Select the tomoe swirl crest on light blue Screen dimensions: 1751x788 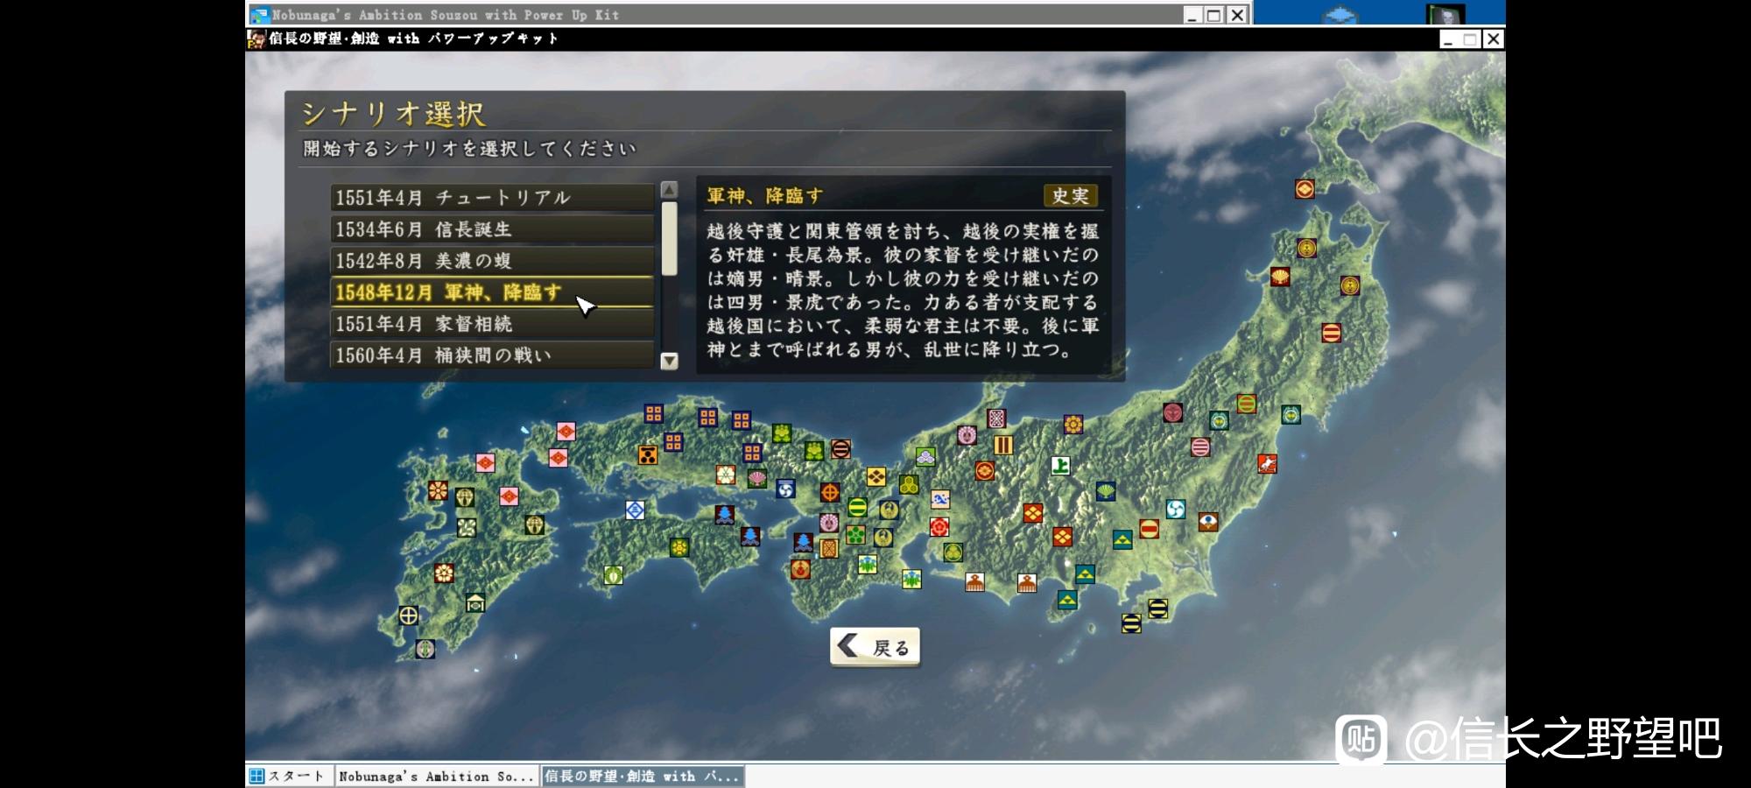1176,509
